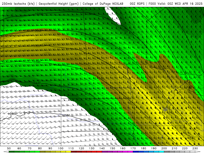This screenshot has height=153, width=204.
Task: Select the 60 value on the color scale
Action: tap(19, 148)
